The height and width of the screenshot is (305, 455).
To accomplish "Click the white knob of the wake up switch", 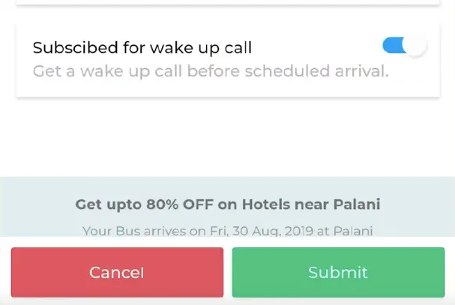I will (x=415, y=46).
